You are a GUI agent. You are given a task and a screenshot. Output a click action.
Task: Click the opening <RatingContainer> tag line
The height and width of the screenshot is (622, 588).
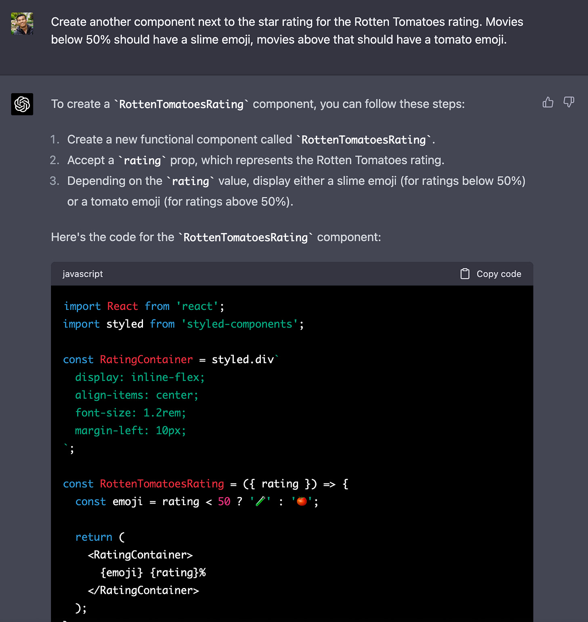pyautogui.click(x=140, y=555)
